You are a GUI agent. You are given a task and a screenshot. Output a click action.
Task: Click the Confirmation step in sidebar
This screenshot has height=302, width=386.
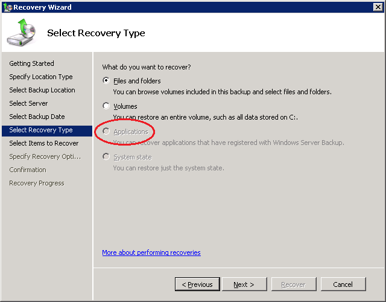pyautogui.click(x=27, y=170)
